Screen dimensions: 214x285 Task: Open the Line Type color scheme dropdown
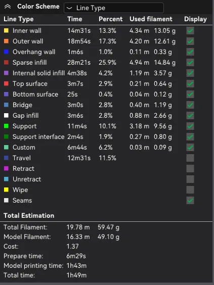click(114, 8)
